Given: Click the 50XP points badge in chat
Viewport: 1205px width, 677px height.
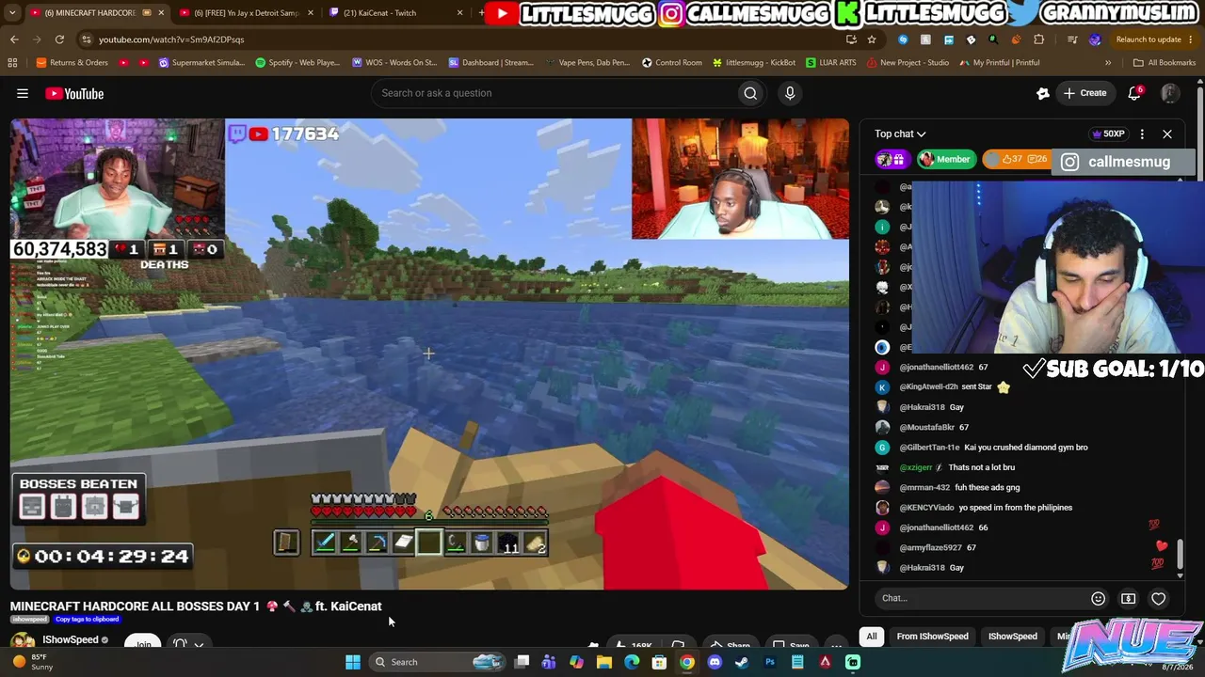Looking at the screenshot, I should click(1108, 134).
